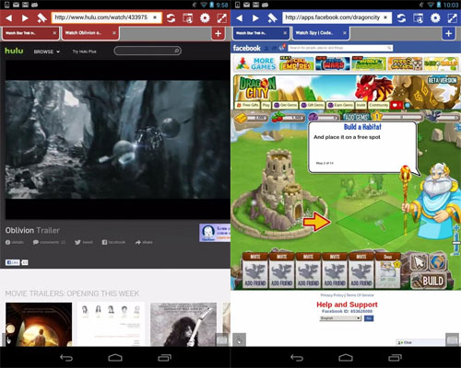Open Dragon City Community tab
Viewport: 461px width, 368px height.
pos(378,105)
